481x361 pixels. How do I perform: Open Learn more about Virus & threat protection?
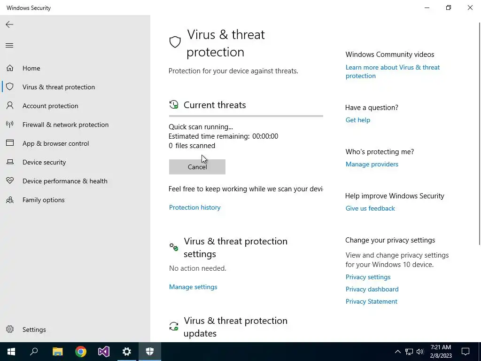[x=393, y=71]
